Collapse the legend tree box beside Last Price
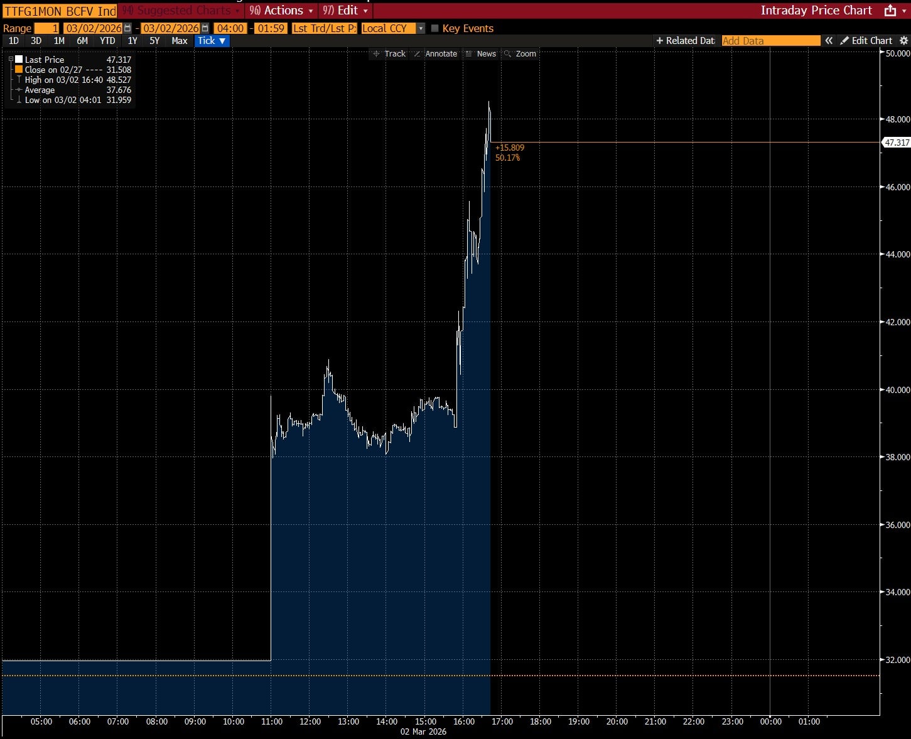This screenshot has width=911, height=739. coord(11,60)
